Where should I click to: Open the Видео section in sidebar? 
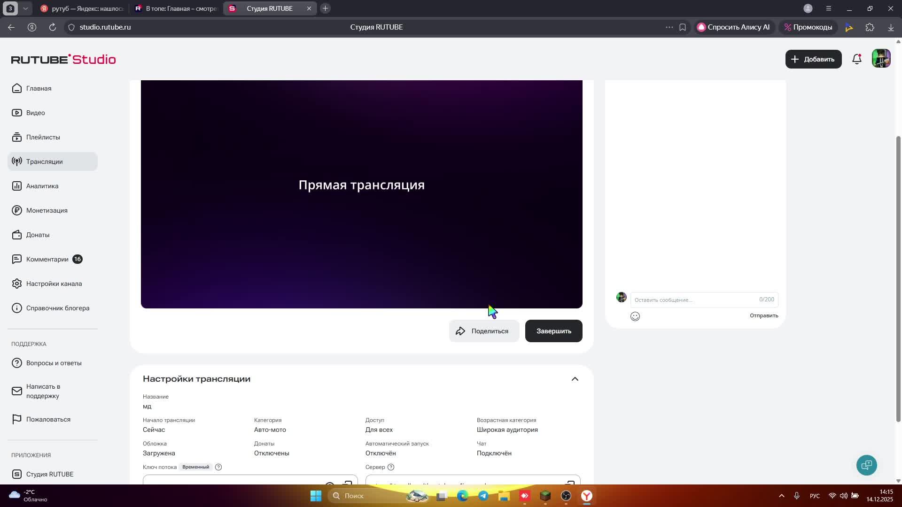pos(35,113)
